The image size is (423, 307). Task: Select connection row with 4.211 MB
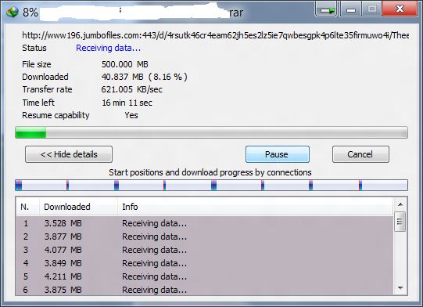pyautogui.click(x=205, y=276)
